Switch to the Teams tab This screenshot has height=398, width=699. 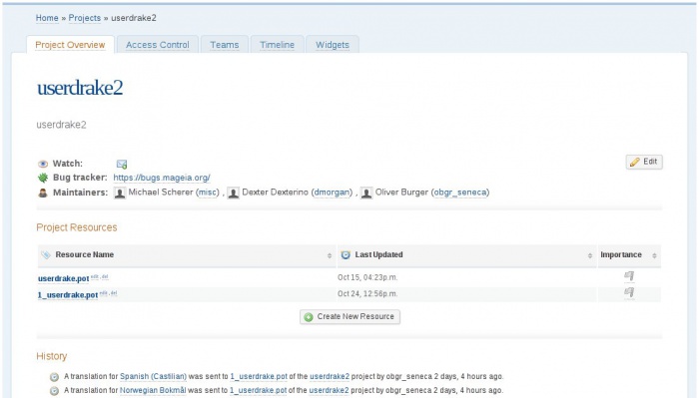click(225, 45)
